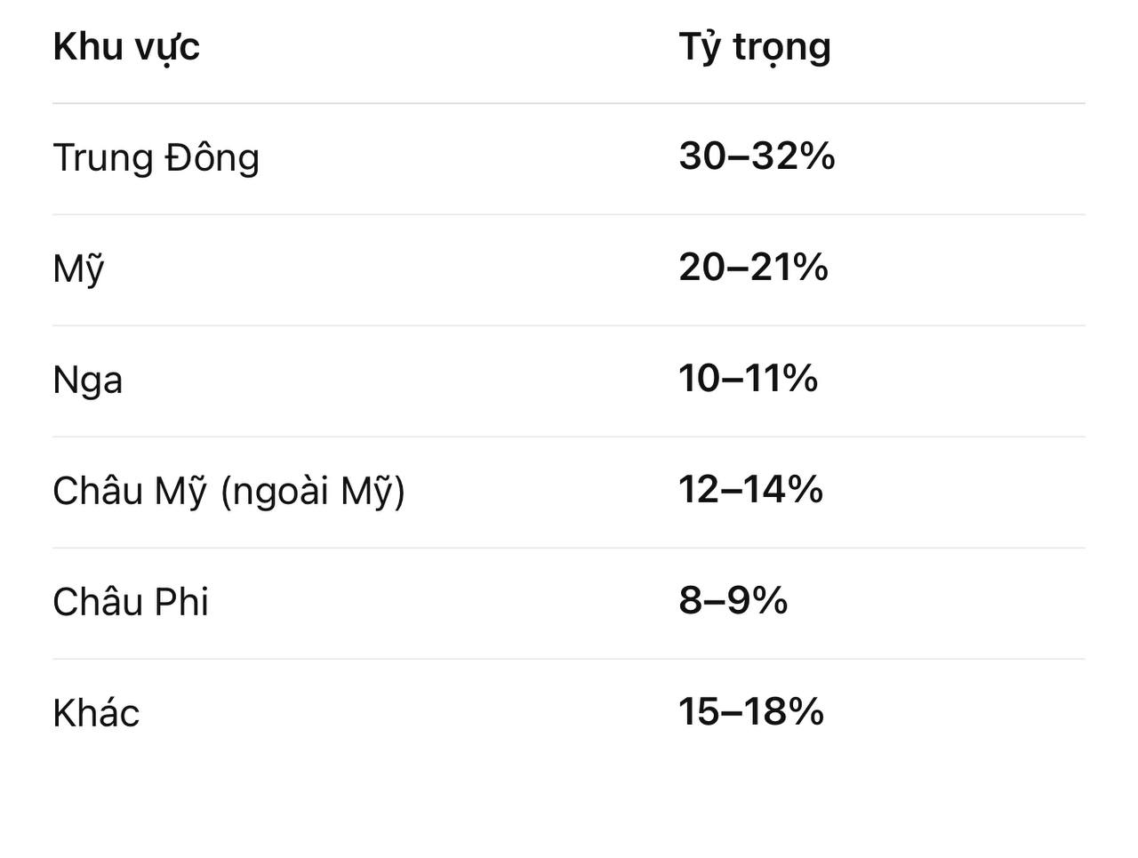Select the "Trung Đông" region cell
This screenshot has width=1138, height=858.
tap(156, 158)
